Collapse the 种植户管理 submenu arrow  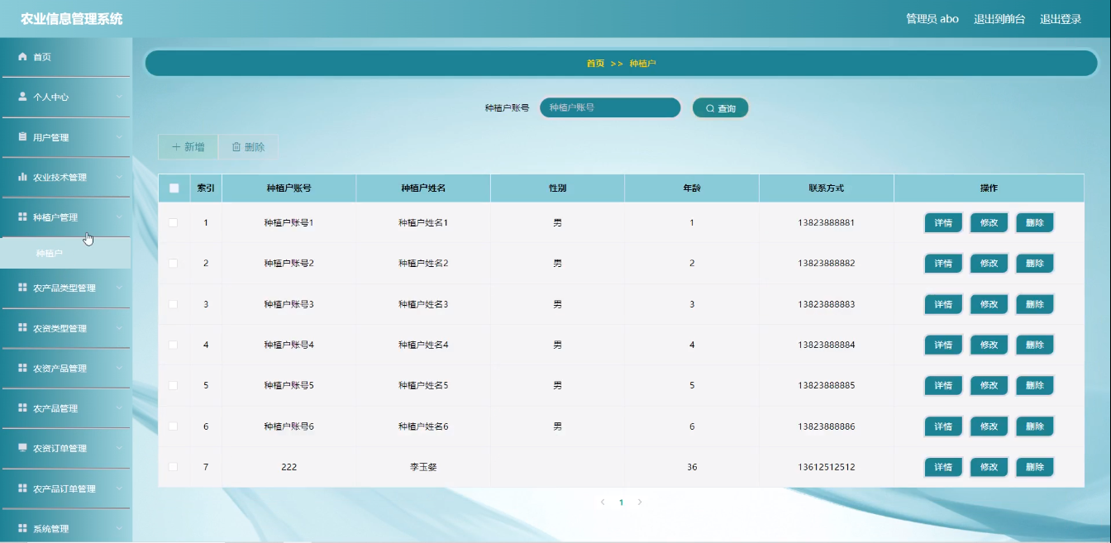(119, 217)
